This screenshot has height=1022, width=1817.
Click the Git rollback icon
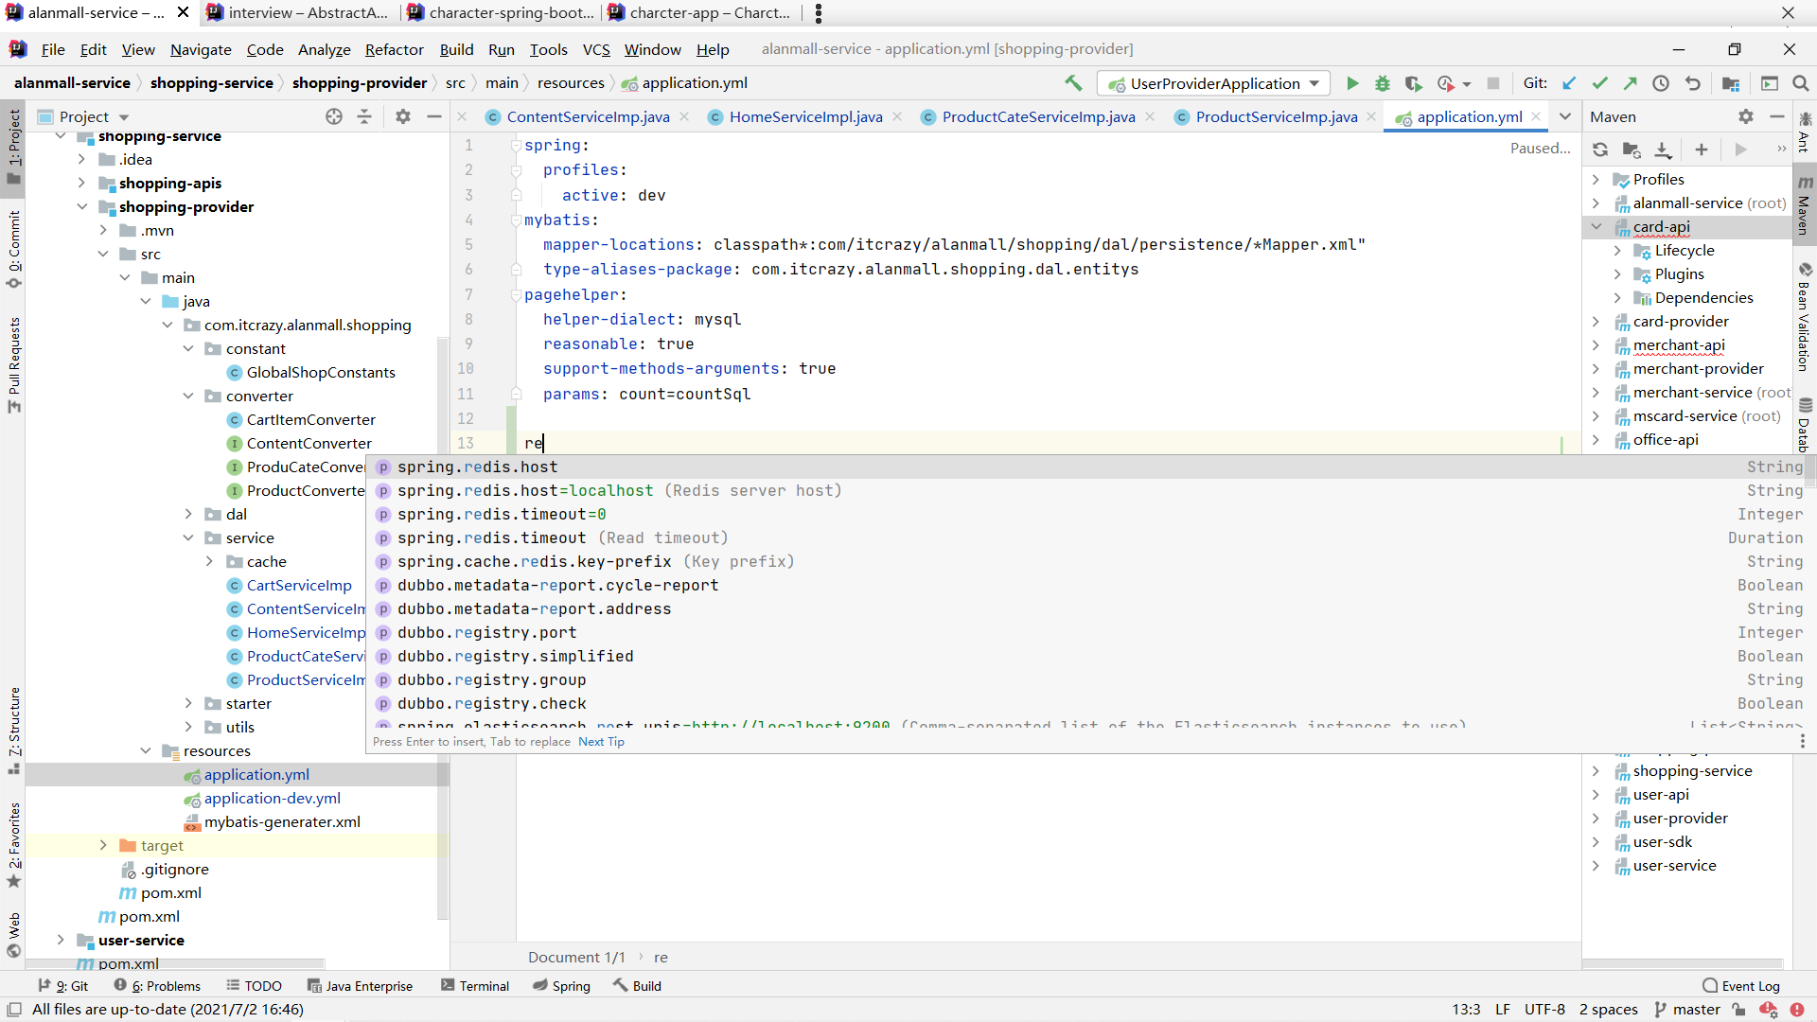tap(1692, 83)
